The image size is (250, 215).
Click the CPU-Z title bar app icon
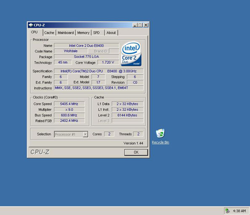[31, 25]
